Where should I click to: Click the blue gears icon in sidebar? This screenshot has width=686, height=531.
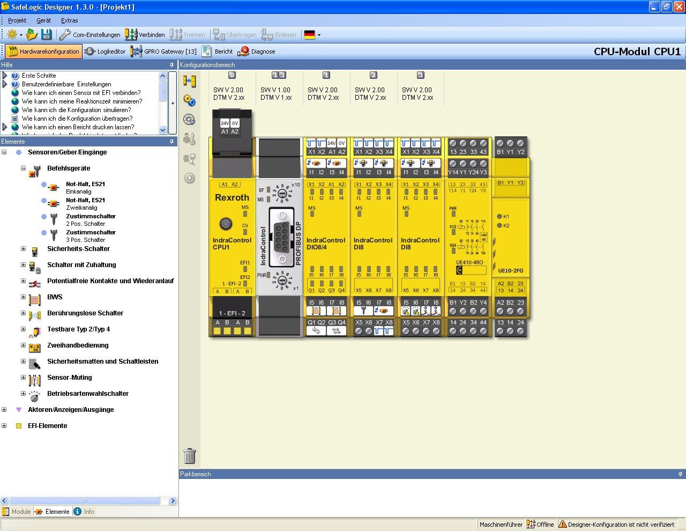click(189, 100)
